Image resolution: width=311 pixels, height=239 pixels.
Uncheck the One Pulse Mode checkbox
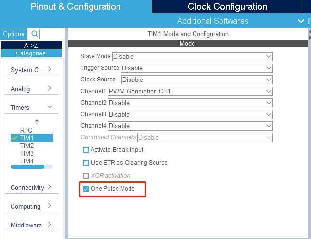click(86, 189)
